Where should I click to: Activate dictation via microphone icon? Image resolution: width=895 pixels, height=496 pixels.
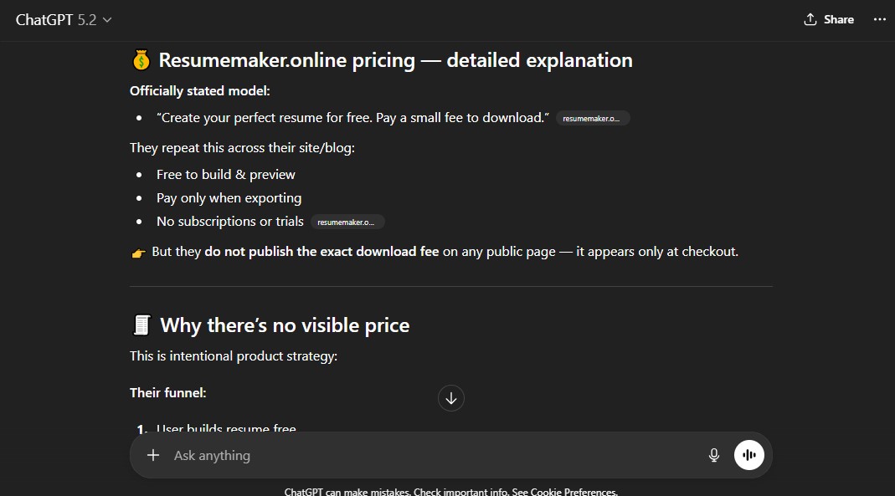click(713, 455)
